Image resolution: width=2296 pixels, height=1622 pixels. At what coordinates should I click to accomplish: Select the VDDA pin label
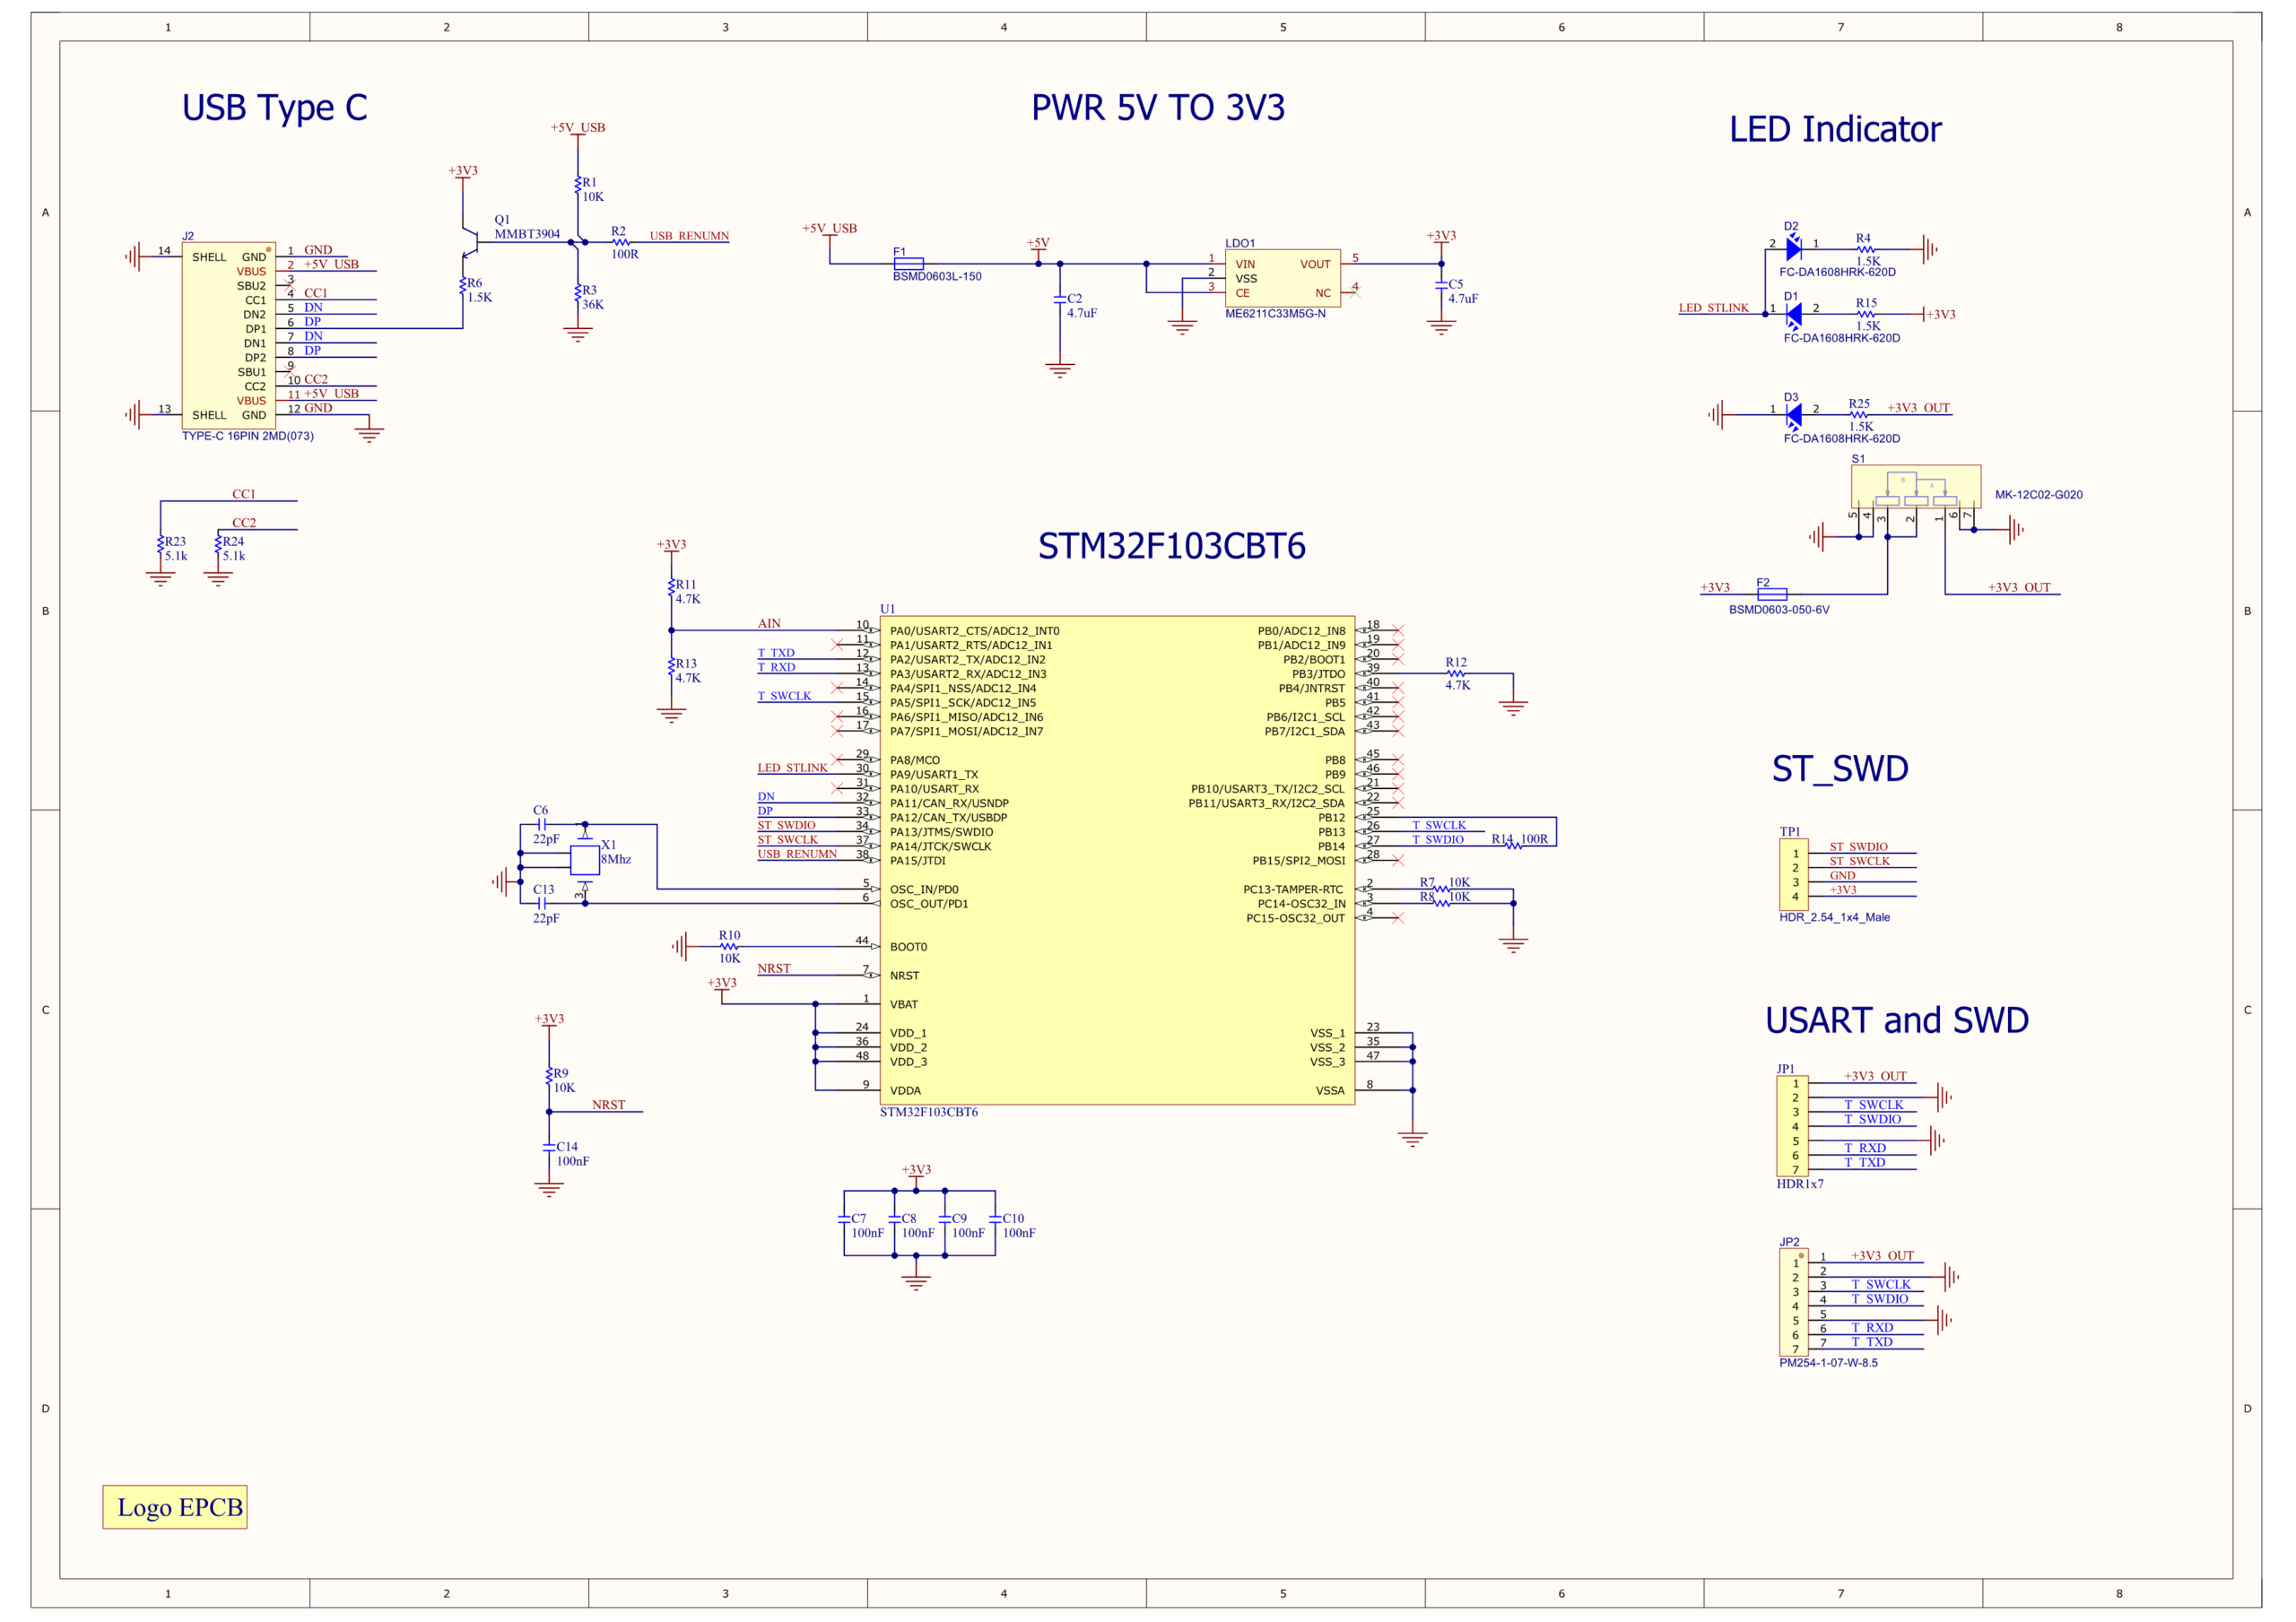pos(905,1091)
